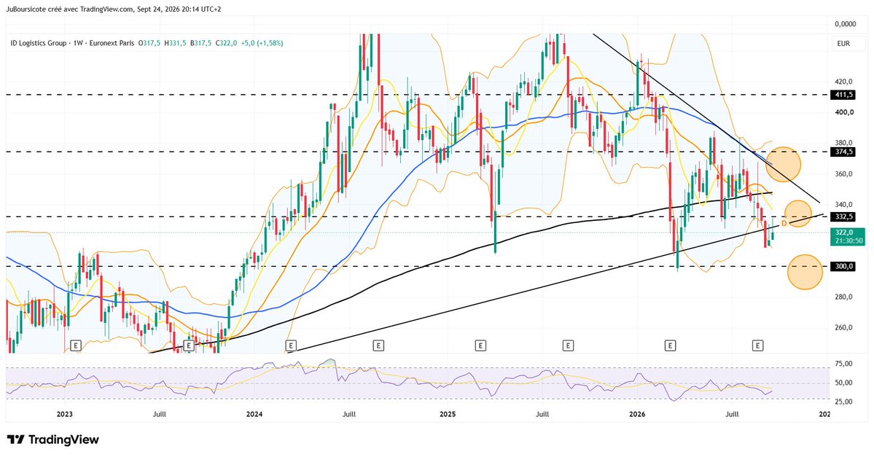Screen dimensions: 874x457
Task: Click the earnings E marker just after the 2025 label
Action: tap(480, 345)
